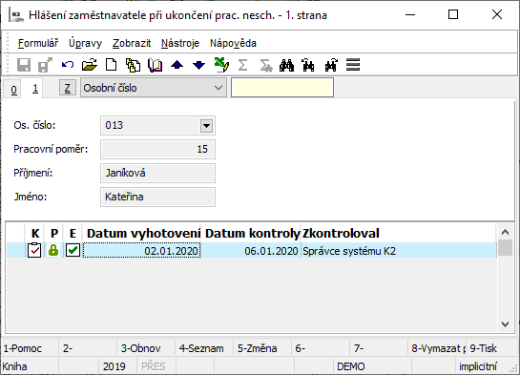Click the table vertical scrollbar thumb

[505, 247]
